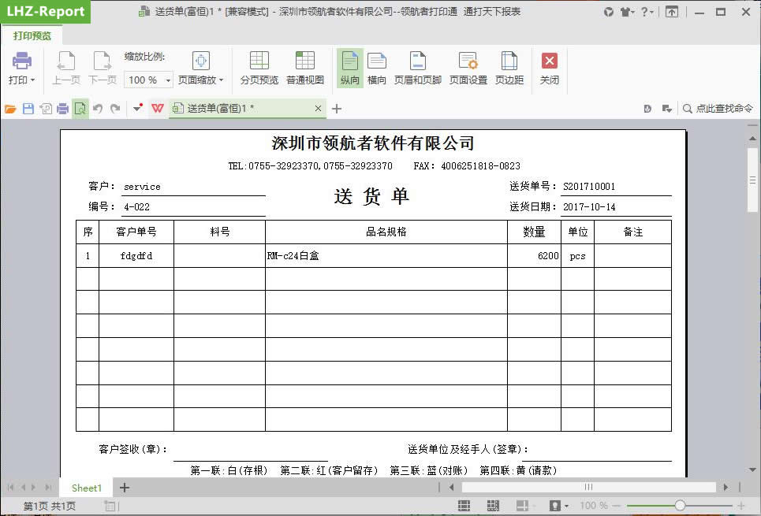Open 页面设置 page setup

coord(468,69)
